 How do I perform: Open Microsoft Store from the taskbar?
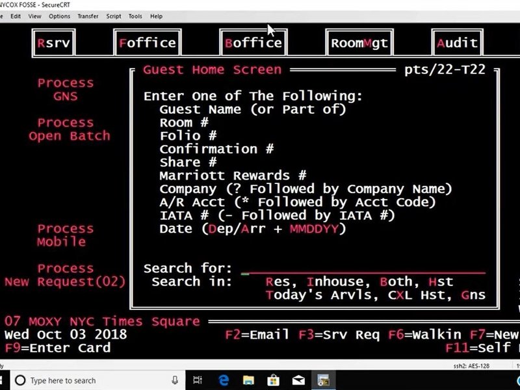(273, 380)
